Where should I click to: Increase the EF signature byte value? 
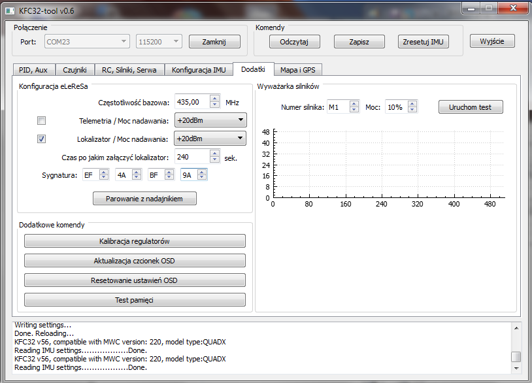[x=105, y=172]
